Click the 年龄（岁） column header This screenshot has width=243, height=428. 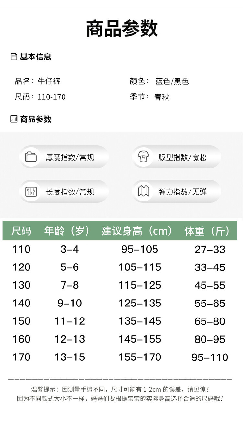[67, 231]
